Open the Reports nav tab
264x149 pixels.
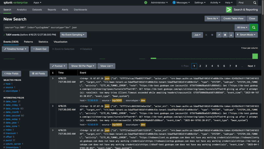52,10
